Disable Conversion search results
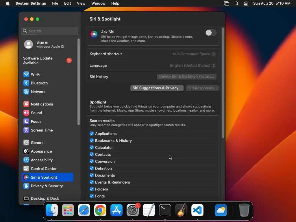Screen dimensions: 296x222 pyautogui.click(x=92, y=161)
